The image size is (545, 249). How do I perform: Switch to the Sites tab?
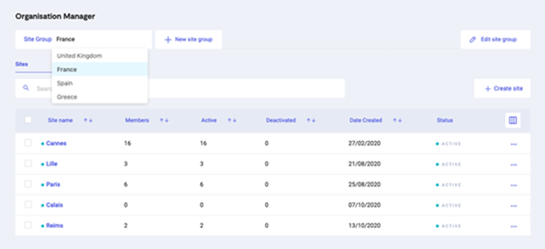tap(21, 64)
